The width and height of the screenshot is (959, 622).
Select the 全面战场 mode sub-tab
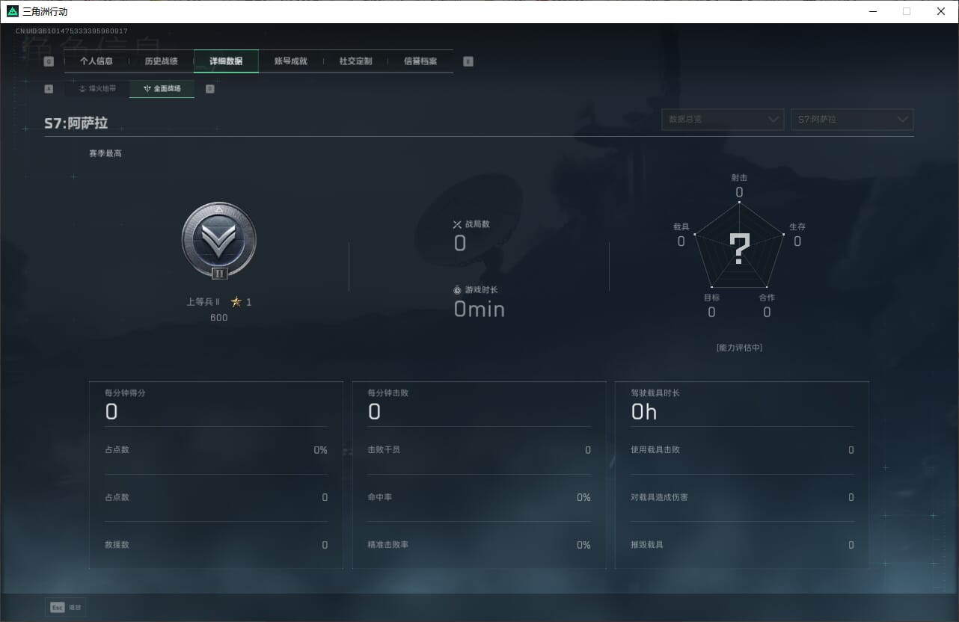(162, 89)
